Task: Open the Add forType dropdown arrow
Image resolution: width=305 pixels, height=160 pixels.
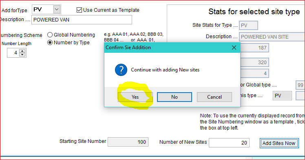Action: [57, 9]
